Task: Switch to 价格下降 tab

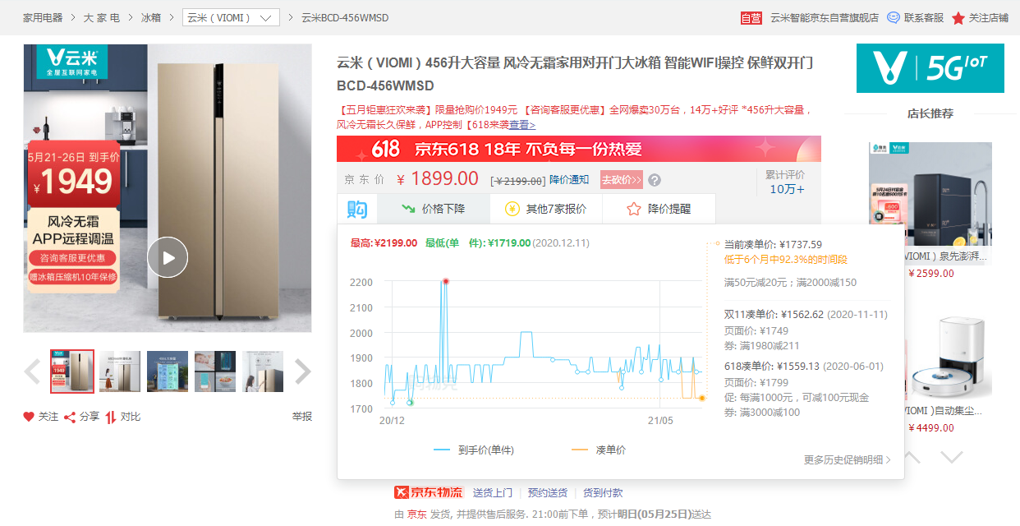Action: coord(434,209)
